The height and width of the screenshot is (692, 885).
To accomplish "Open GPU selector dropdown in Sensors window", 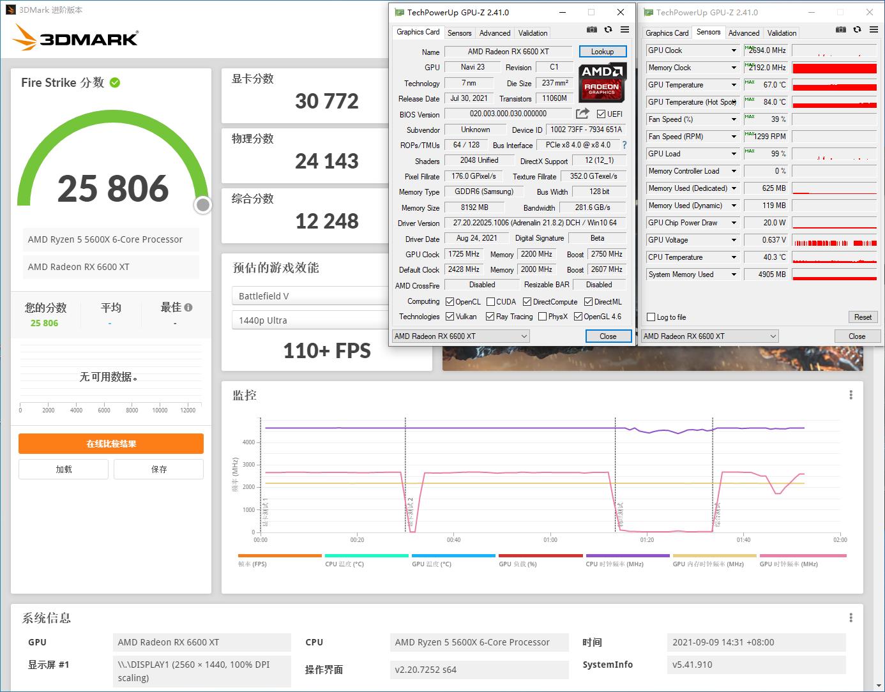I will click(x=709, y=336).
